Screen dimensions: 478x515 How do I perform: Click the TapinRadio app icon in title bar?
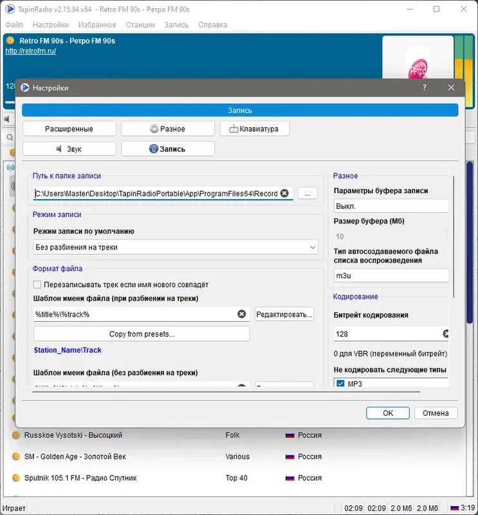tap(10, 9)
